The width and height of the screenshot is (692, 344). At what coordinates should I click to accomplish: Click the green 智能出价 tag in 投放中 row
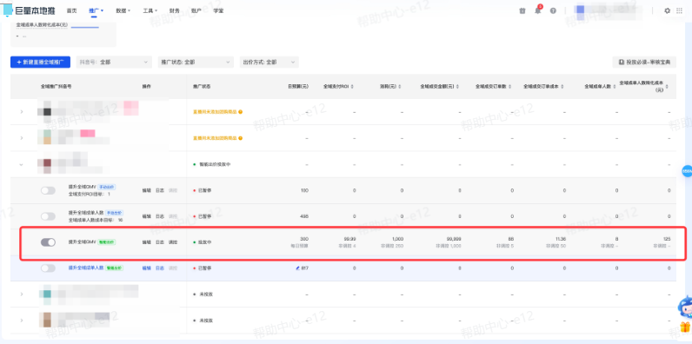tap(107, 242)
